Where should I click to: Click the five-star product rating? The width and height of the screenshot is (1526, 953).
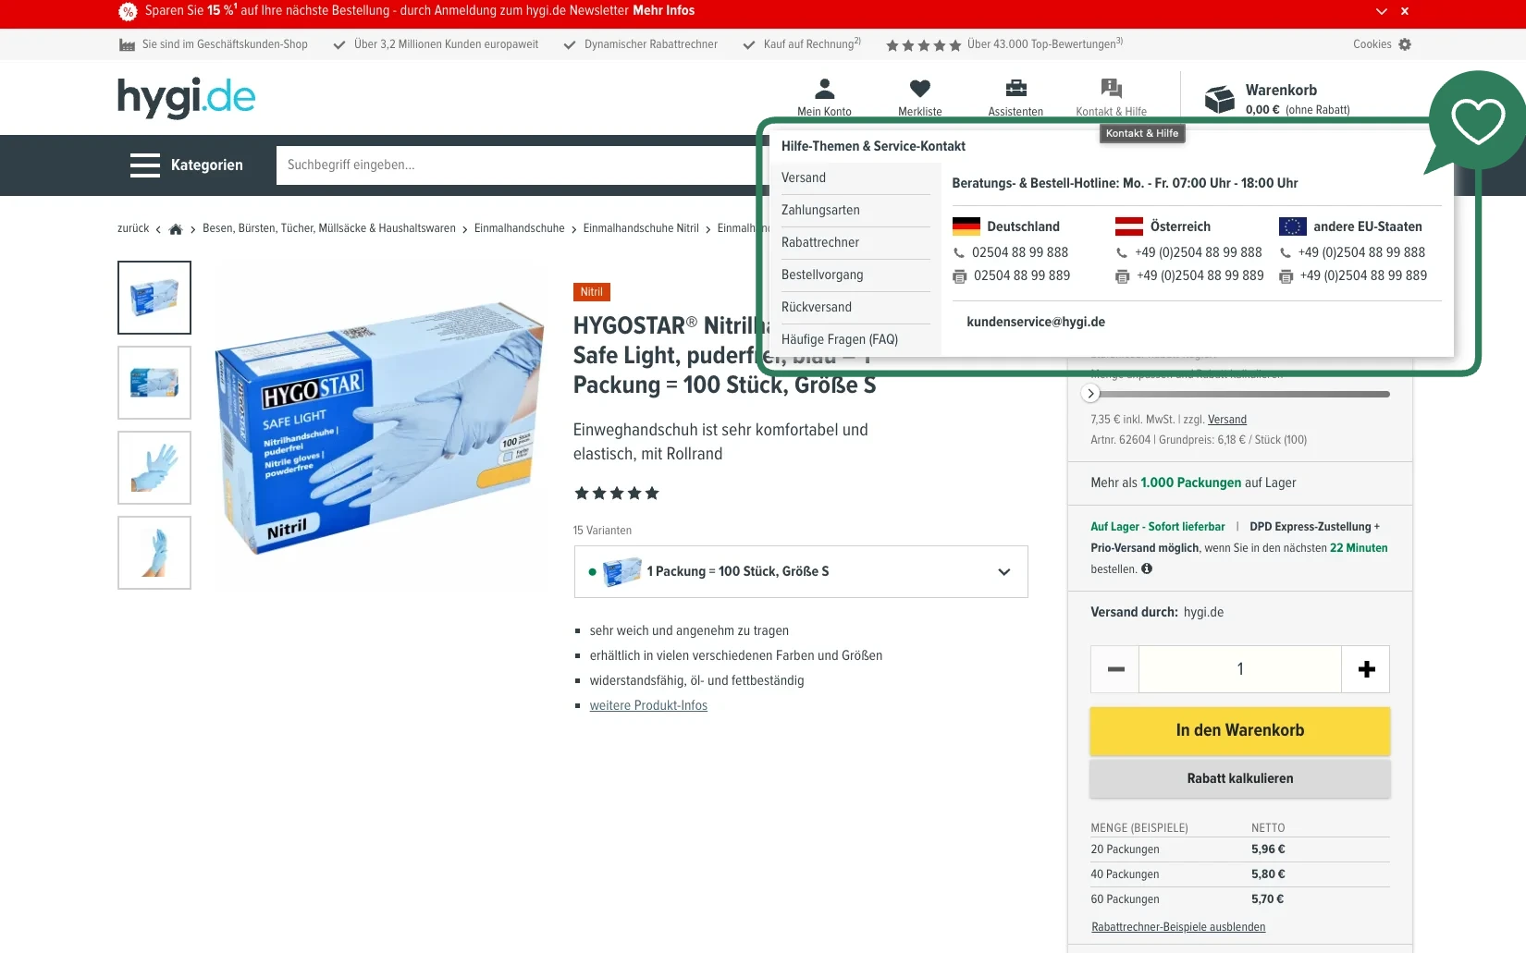tap(617, 494)
